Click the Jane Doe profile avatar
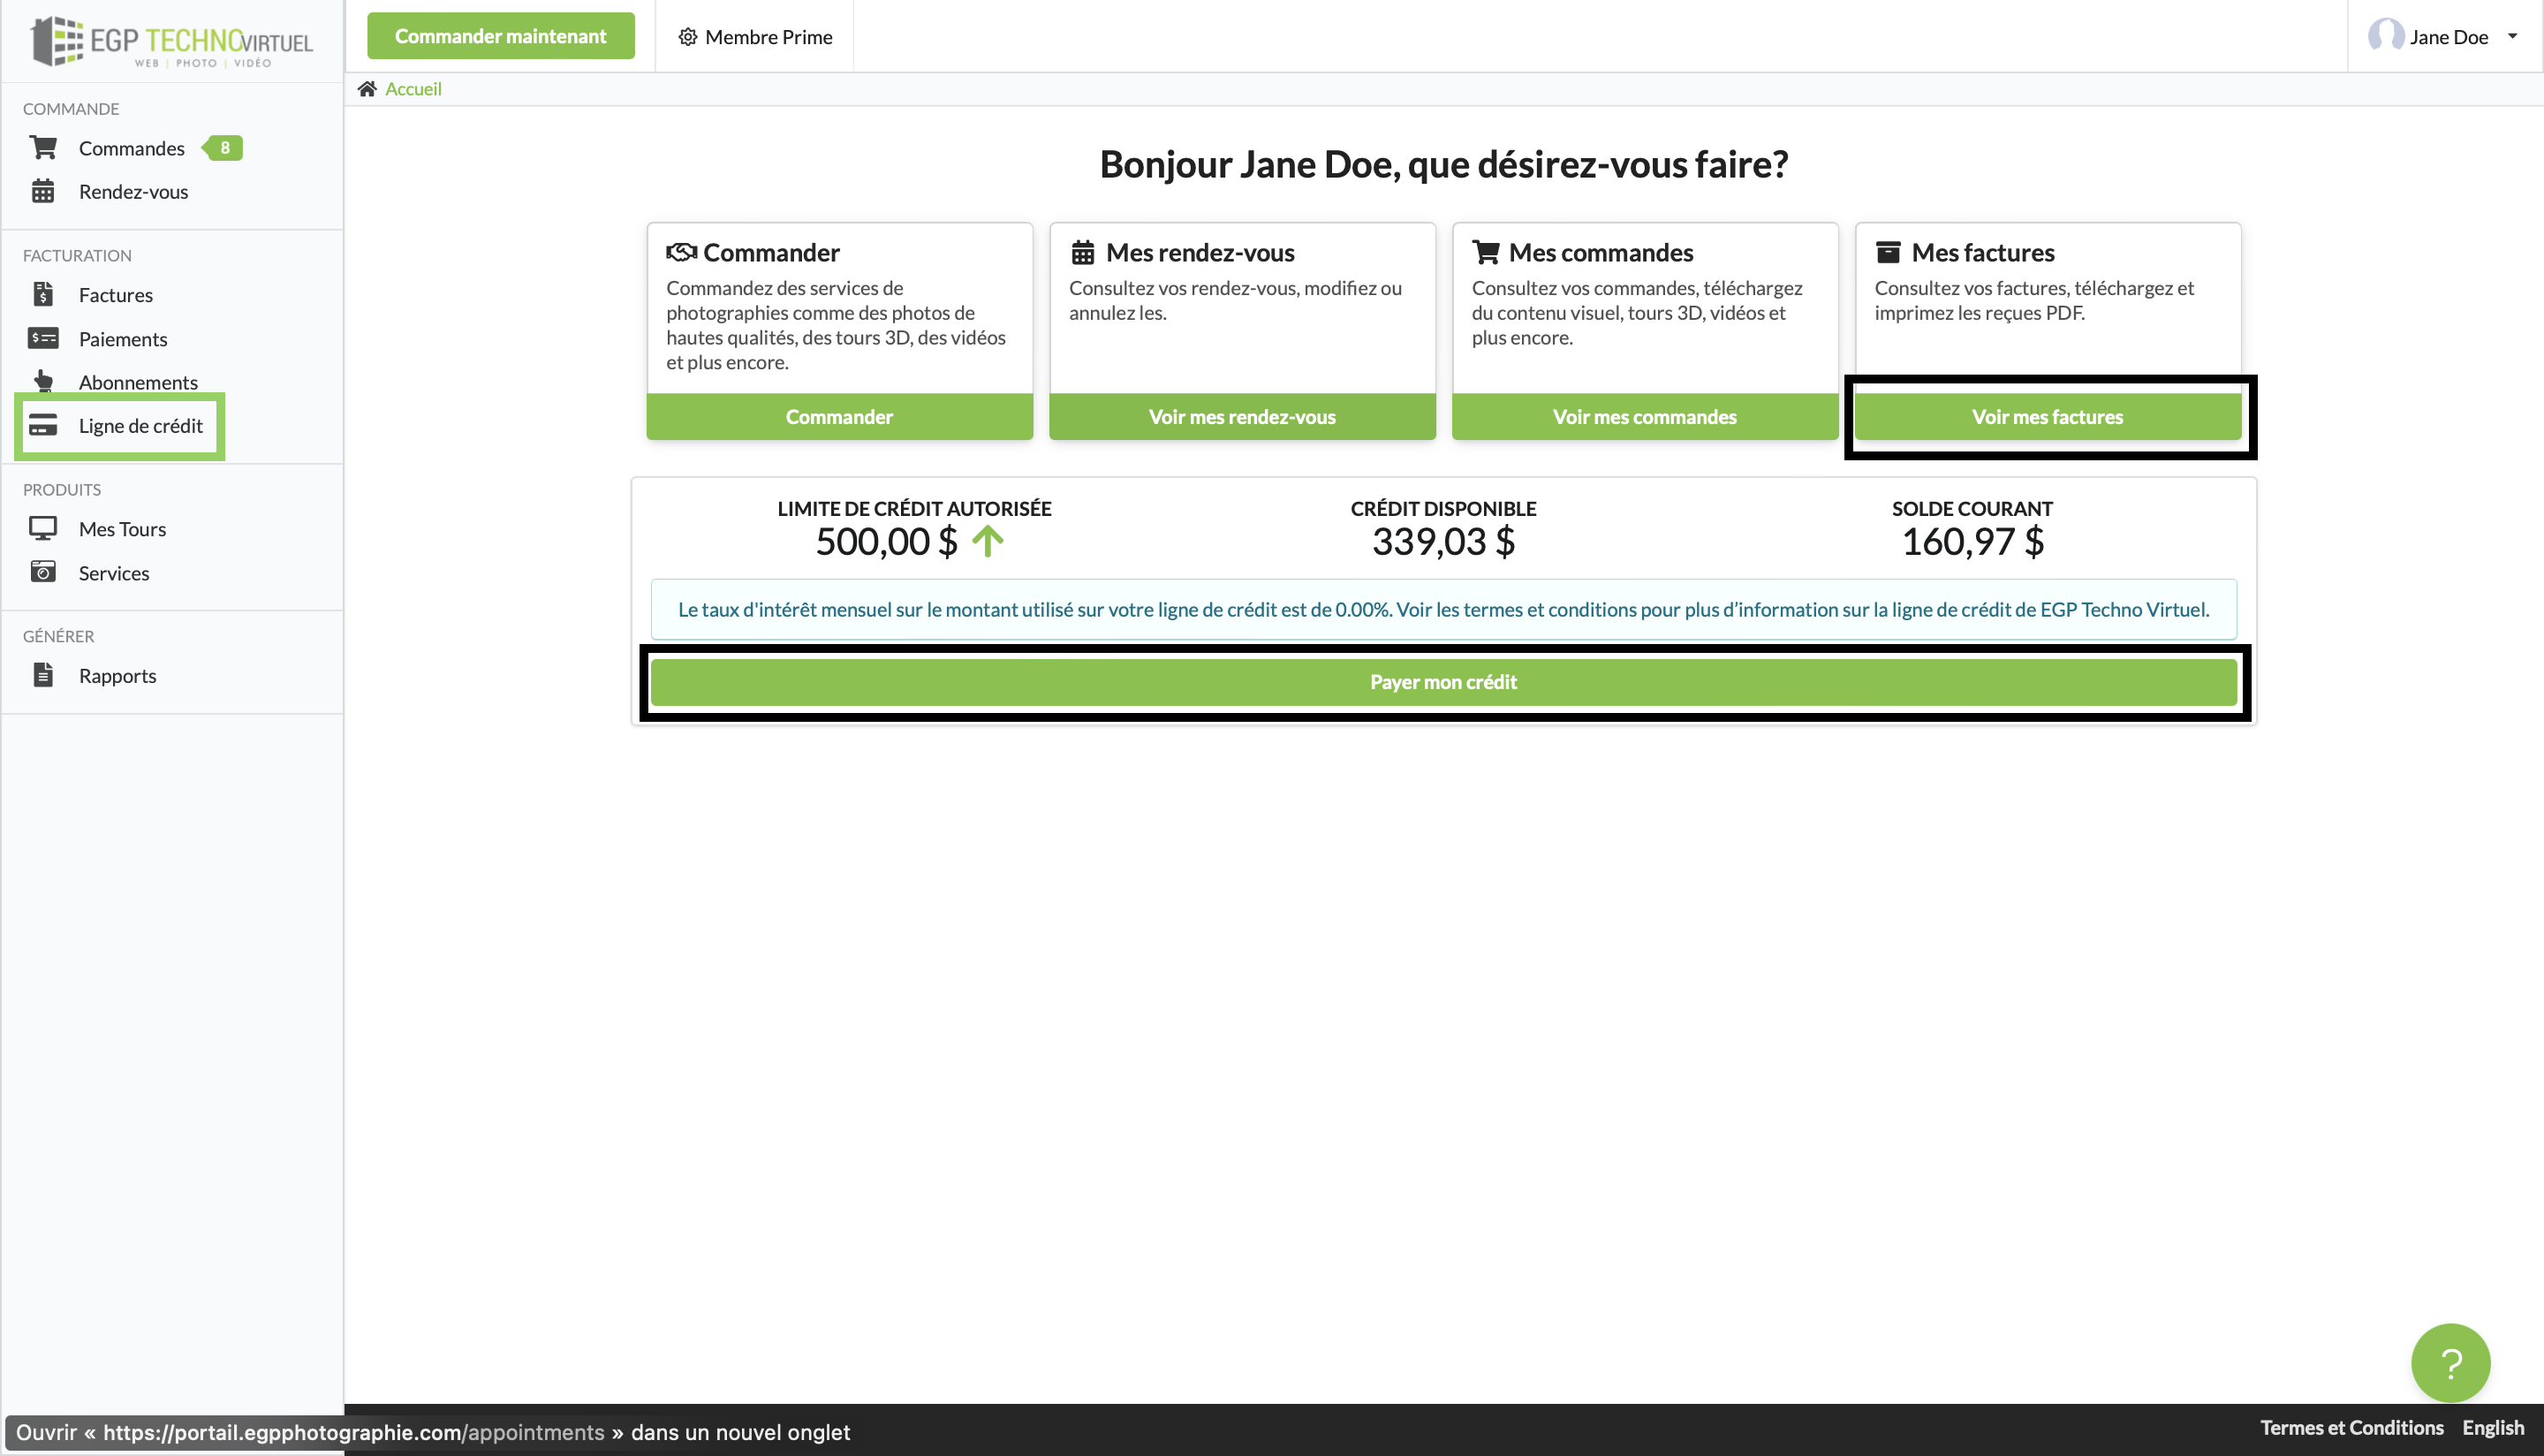2544x1456 pixels. coord(2385,36)
